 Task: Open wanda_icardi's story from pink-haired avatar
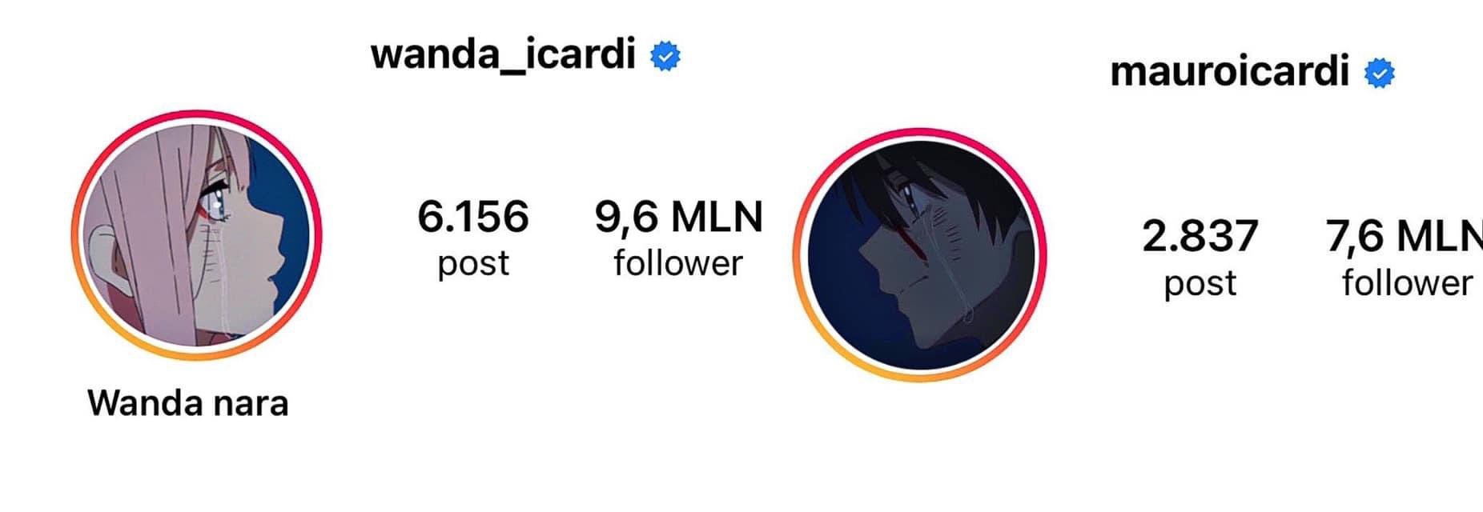(196, 235)
